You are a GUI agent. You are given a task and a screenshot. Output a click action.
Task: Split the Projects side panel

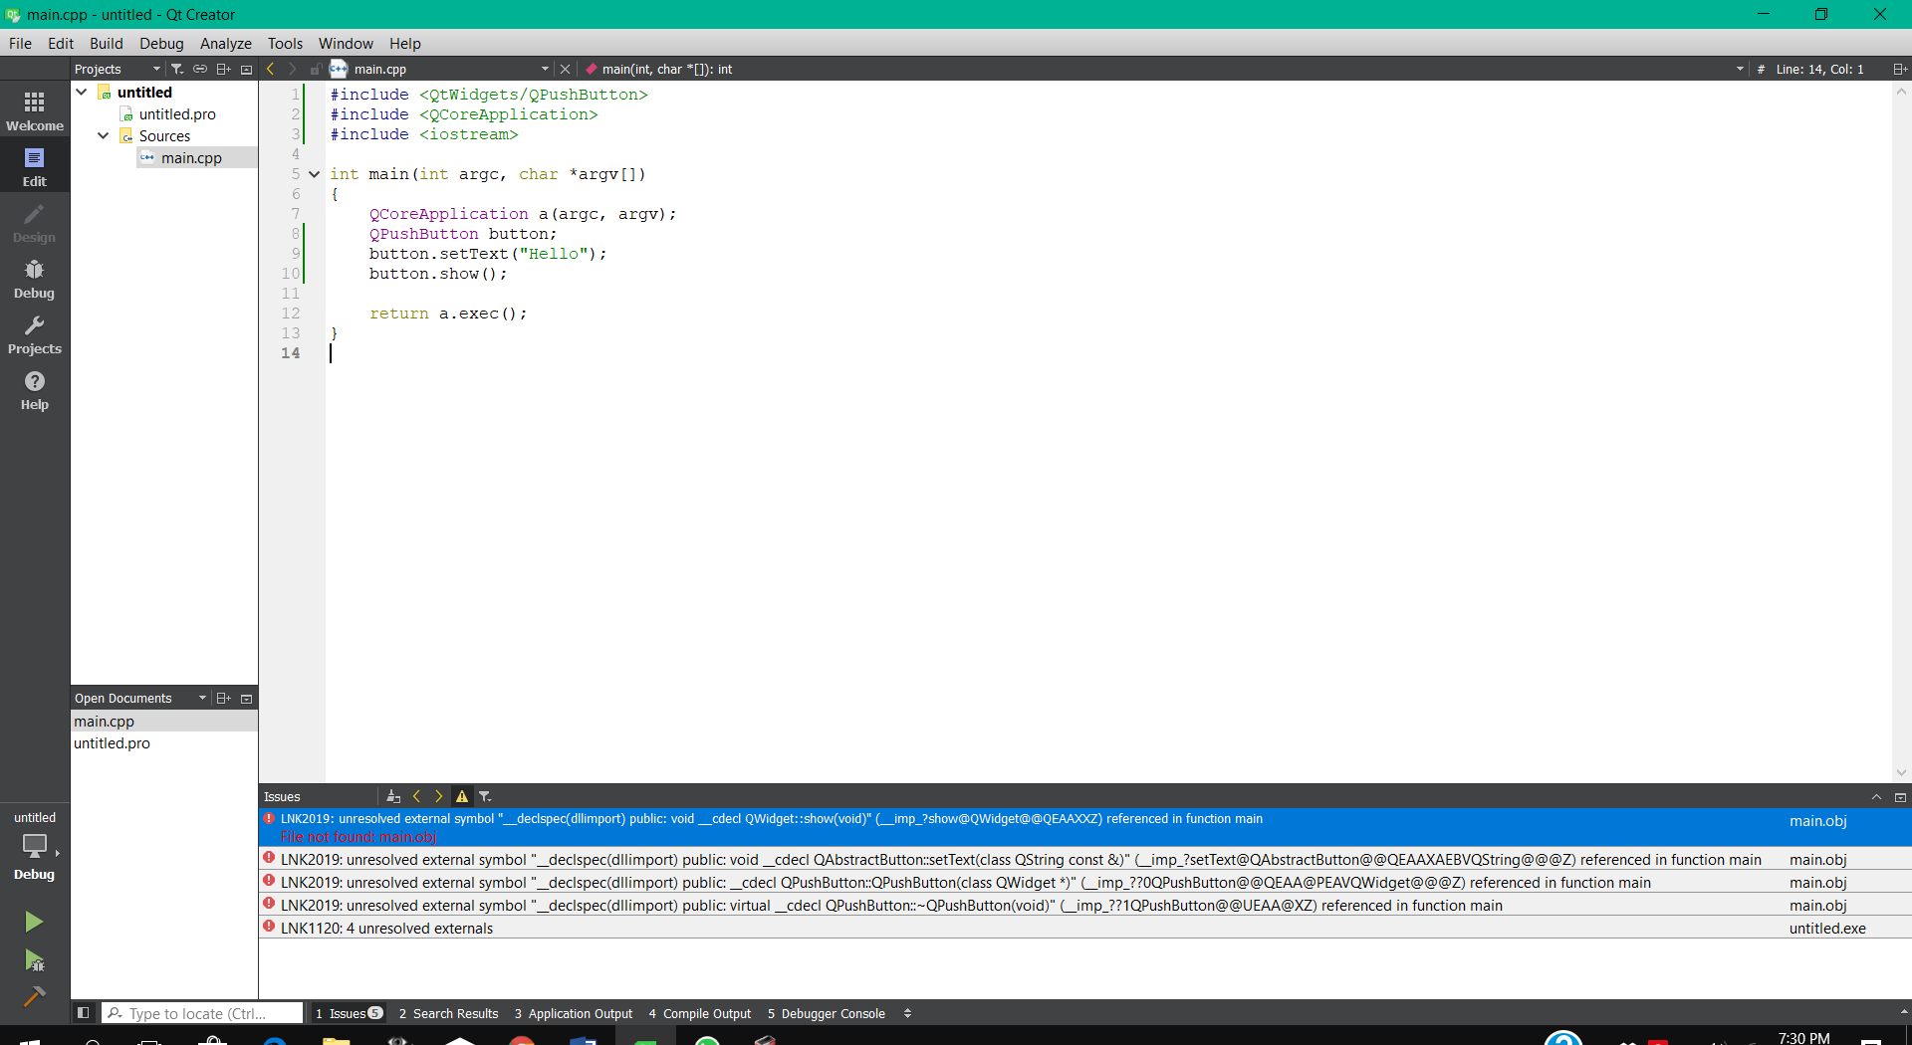coord(223,69)
